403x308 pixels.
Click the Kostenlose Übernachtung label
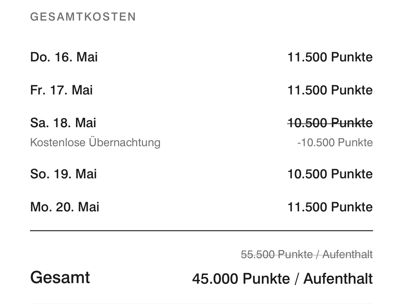tap(95, 142)
